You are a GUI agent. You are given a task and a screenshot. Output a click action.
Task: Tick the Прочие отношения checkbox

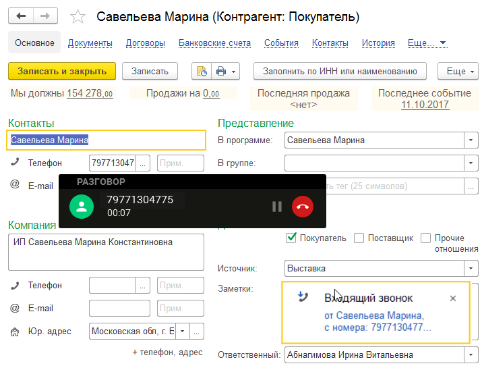coord(425,238)
